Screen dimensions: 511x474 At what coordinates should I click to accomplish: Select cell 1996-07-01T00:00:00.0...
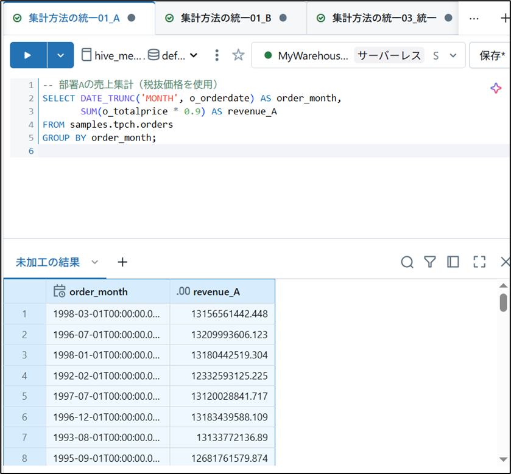coord(108,335)
